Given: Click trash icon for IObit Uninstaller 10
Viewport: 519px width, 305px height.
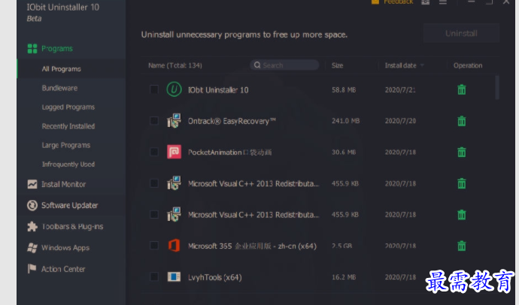Looking at the screenshot, I should [461, 89].
